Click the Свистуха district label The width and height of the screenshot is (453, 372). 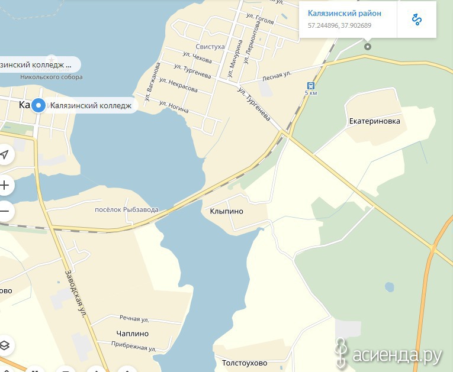[210, 47]
